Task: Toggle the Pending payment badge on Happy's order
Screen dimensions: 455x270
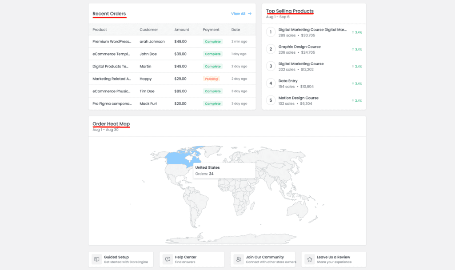Action: [212, 79]
